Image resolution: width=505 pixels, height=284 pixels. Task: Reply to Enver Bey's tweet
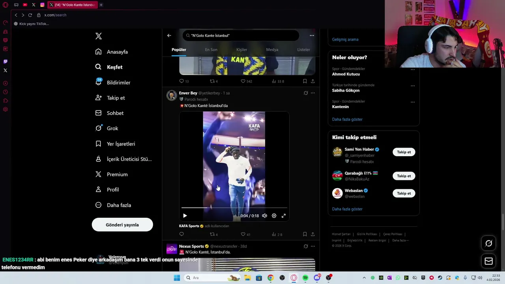tap(181, 234)
